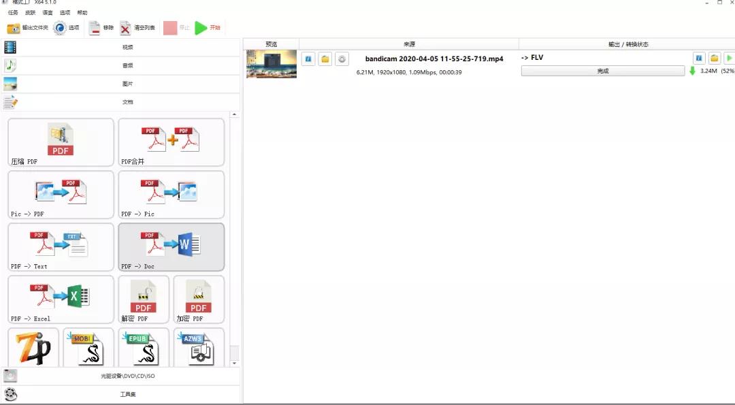This screenshot has width=735, height=405.
Task: Open the 语言 language menu
Action: (x=48, y=13)
